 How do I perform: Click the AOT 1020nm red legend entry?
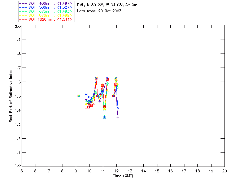point(45,19)
